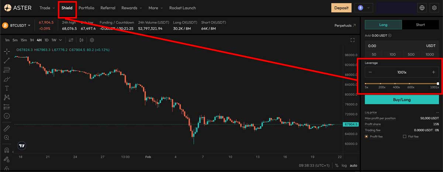443x172 pixels.
Task: Select the crosshair cursor tool
Action: click(7, 51)
